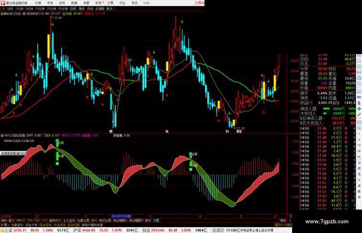Select the MACD indicator tab
This screenshot has height=233, width=362.
click(21, 221)
